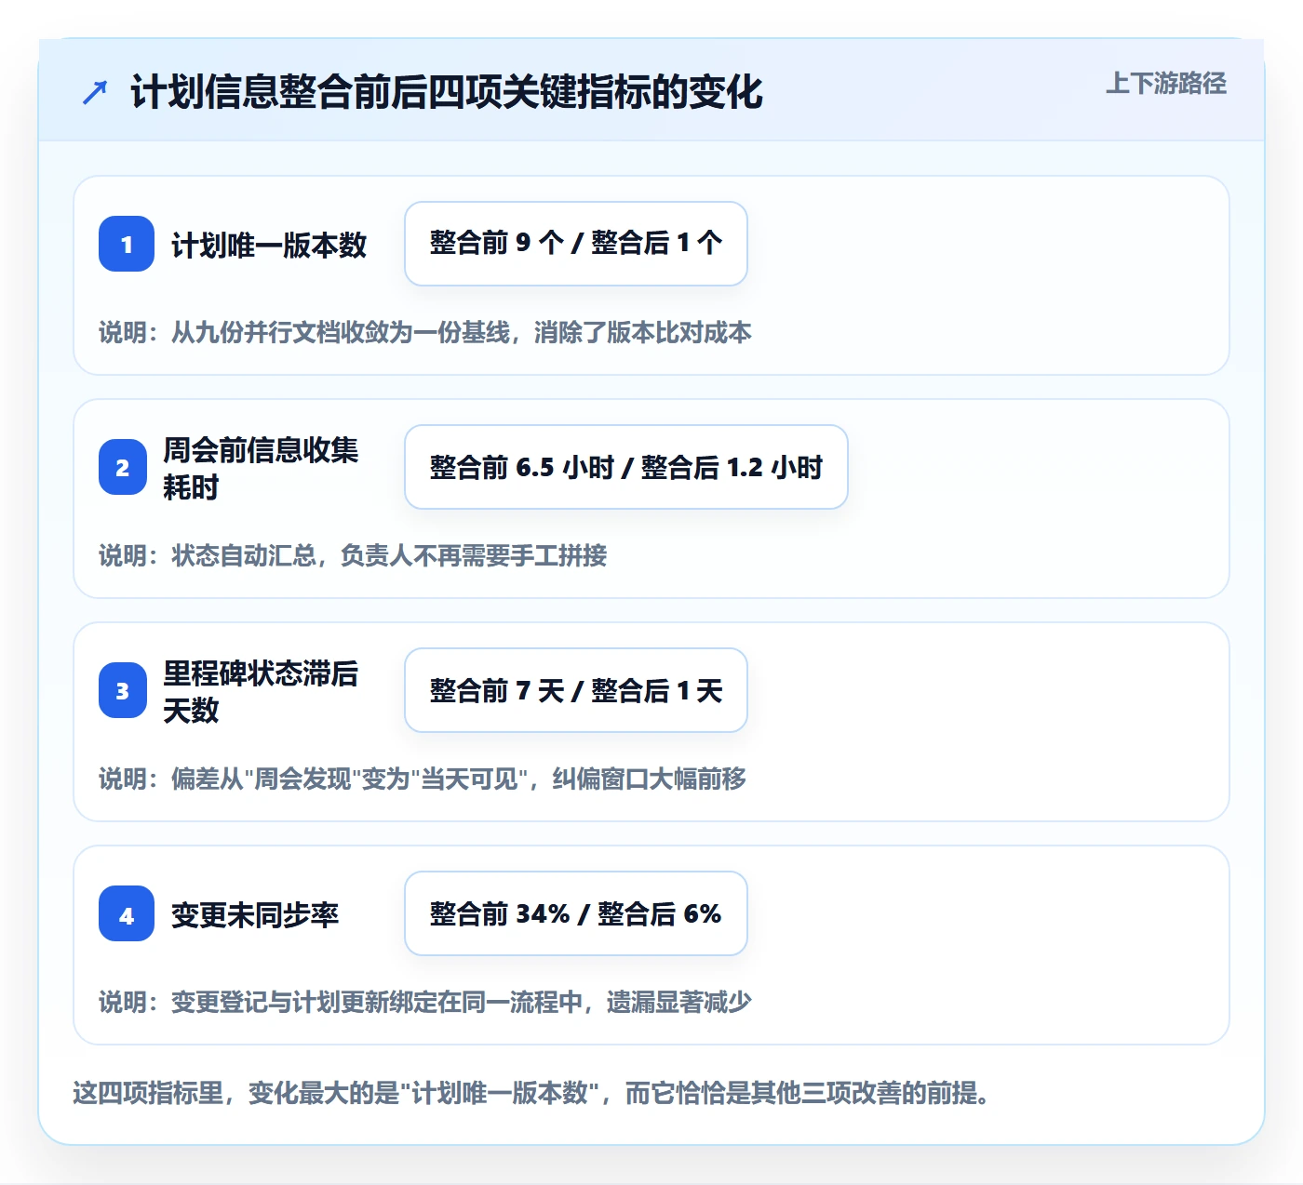
Task: Select the 整合前 7 天 / 整合后 1 天 pill
Action: pyautogui.click(x=576, y=690)
